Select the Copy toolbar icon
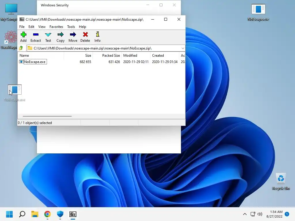Screen dimensions: 295x221 60,37
